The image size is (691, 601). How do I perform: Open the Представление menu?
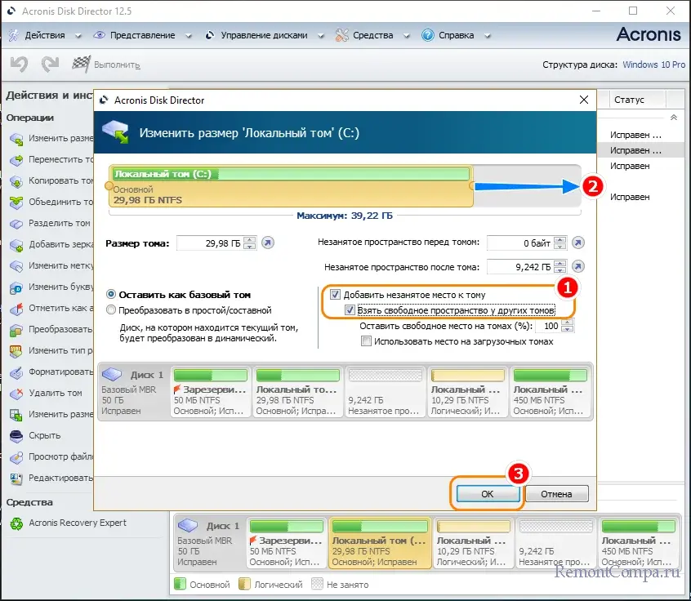142,35
